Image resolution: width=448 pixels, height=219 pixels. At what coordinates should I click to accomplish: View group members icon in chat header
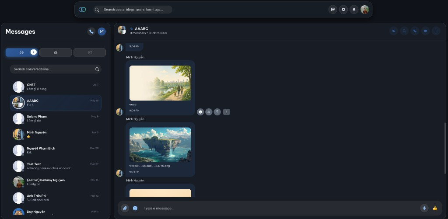pos(394,31)
